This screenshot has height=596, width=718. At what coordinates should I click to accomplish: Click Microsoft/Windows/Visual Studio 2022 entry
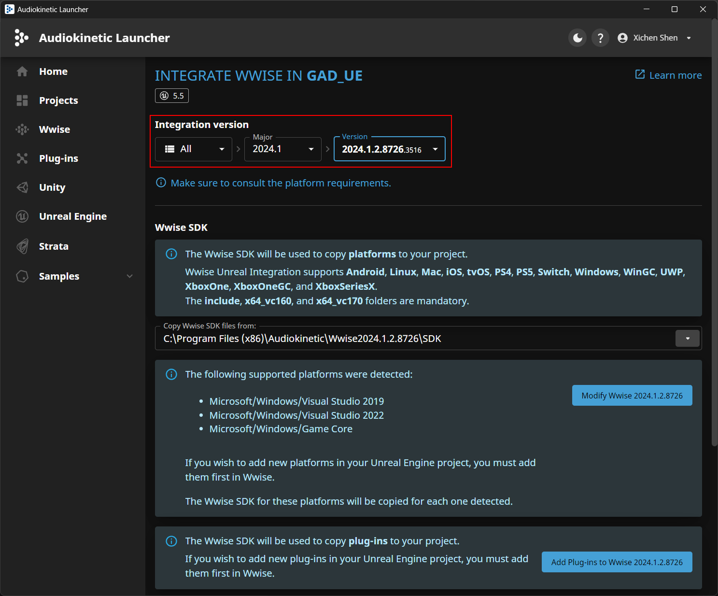tap(296, 415)
